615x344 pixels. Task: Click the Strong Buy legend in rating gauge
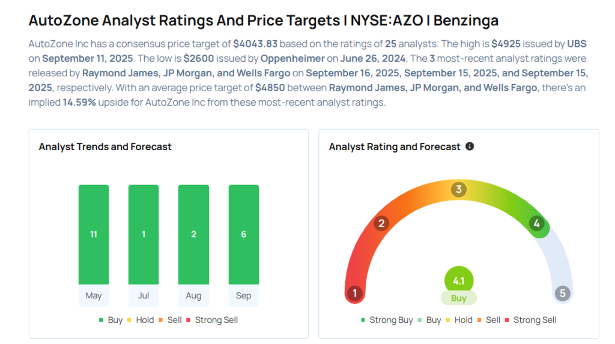point(386,320)
